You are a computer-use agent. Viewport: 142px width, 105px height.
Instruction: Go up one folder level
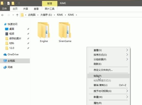17,15
